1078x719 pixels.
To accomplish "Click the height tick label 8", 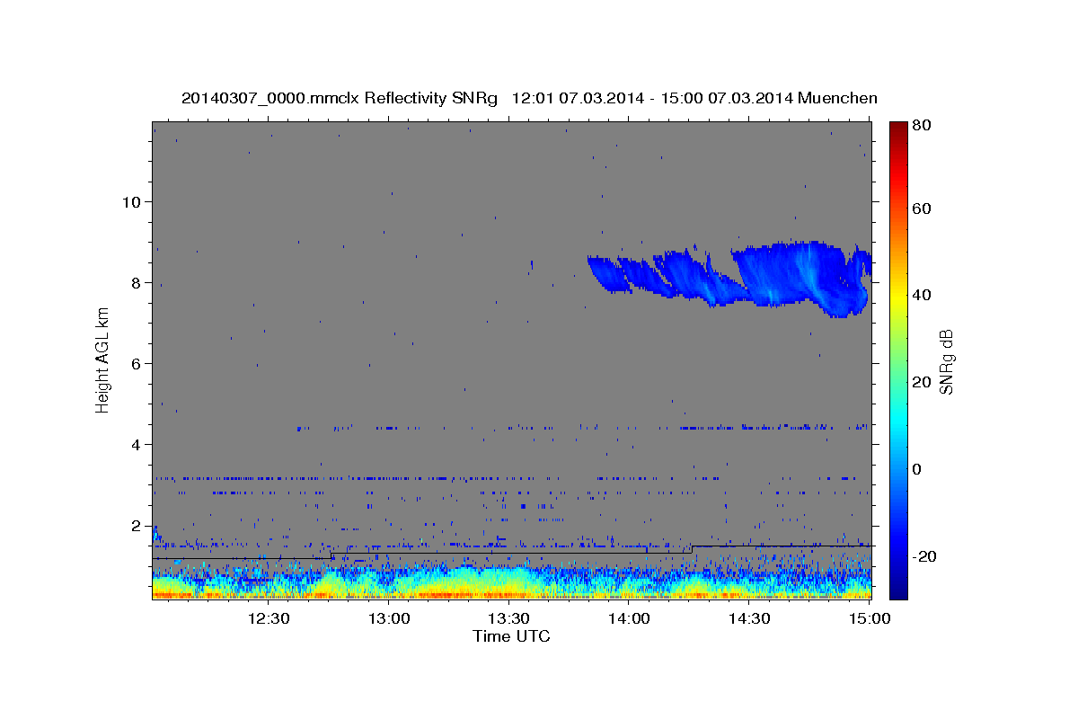I will [x=134, y=282].
